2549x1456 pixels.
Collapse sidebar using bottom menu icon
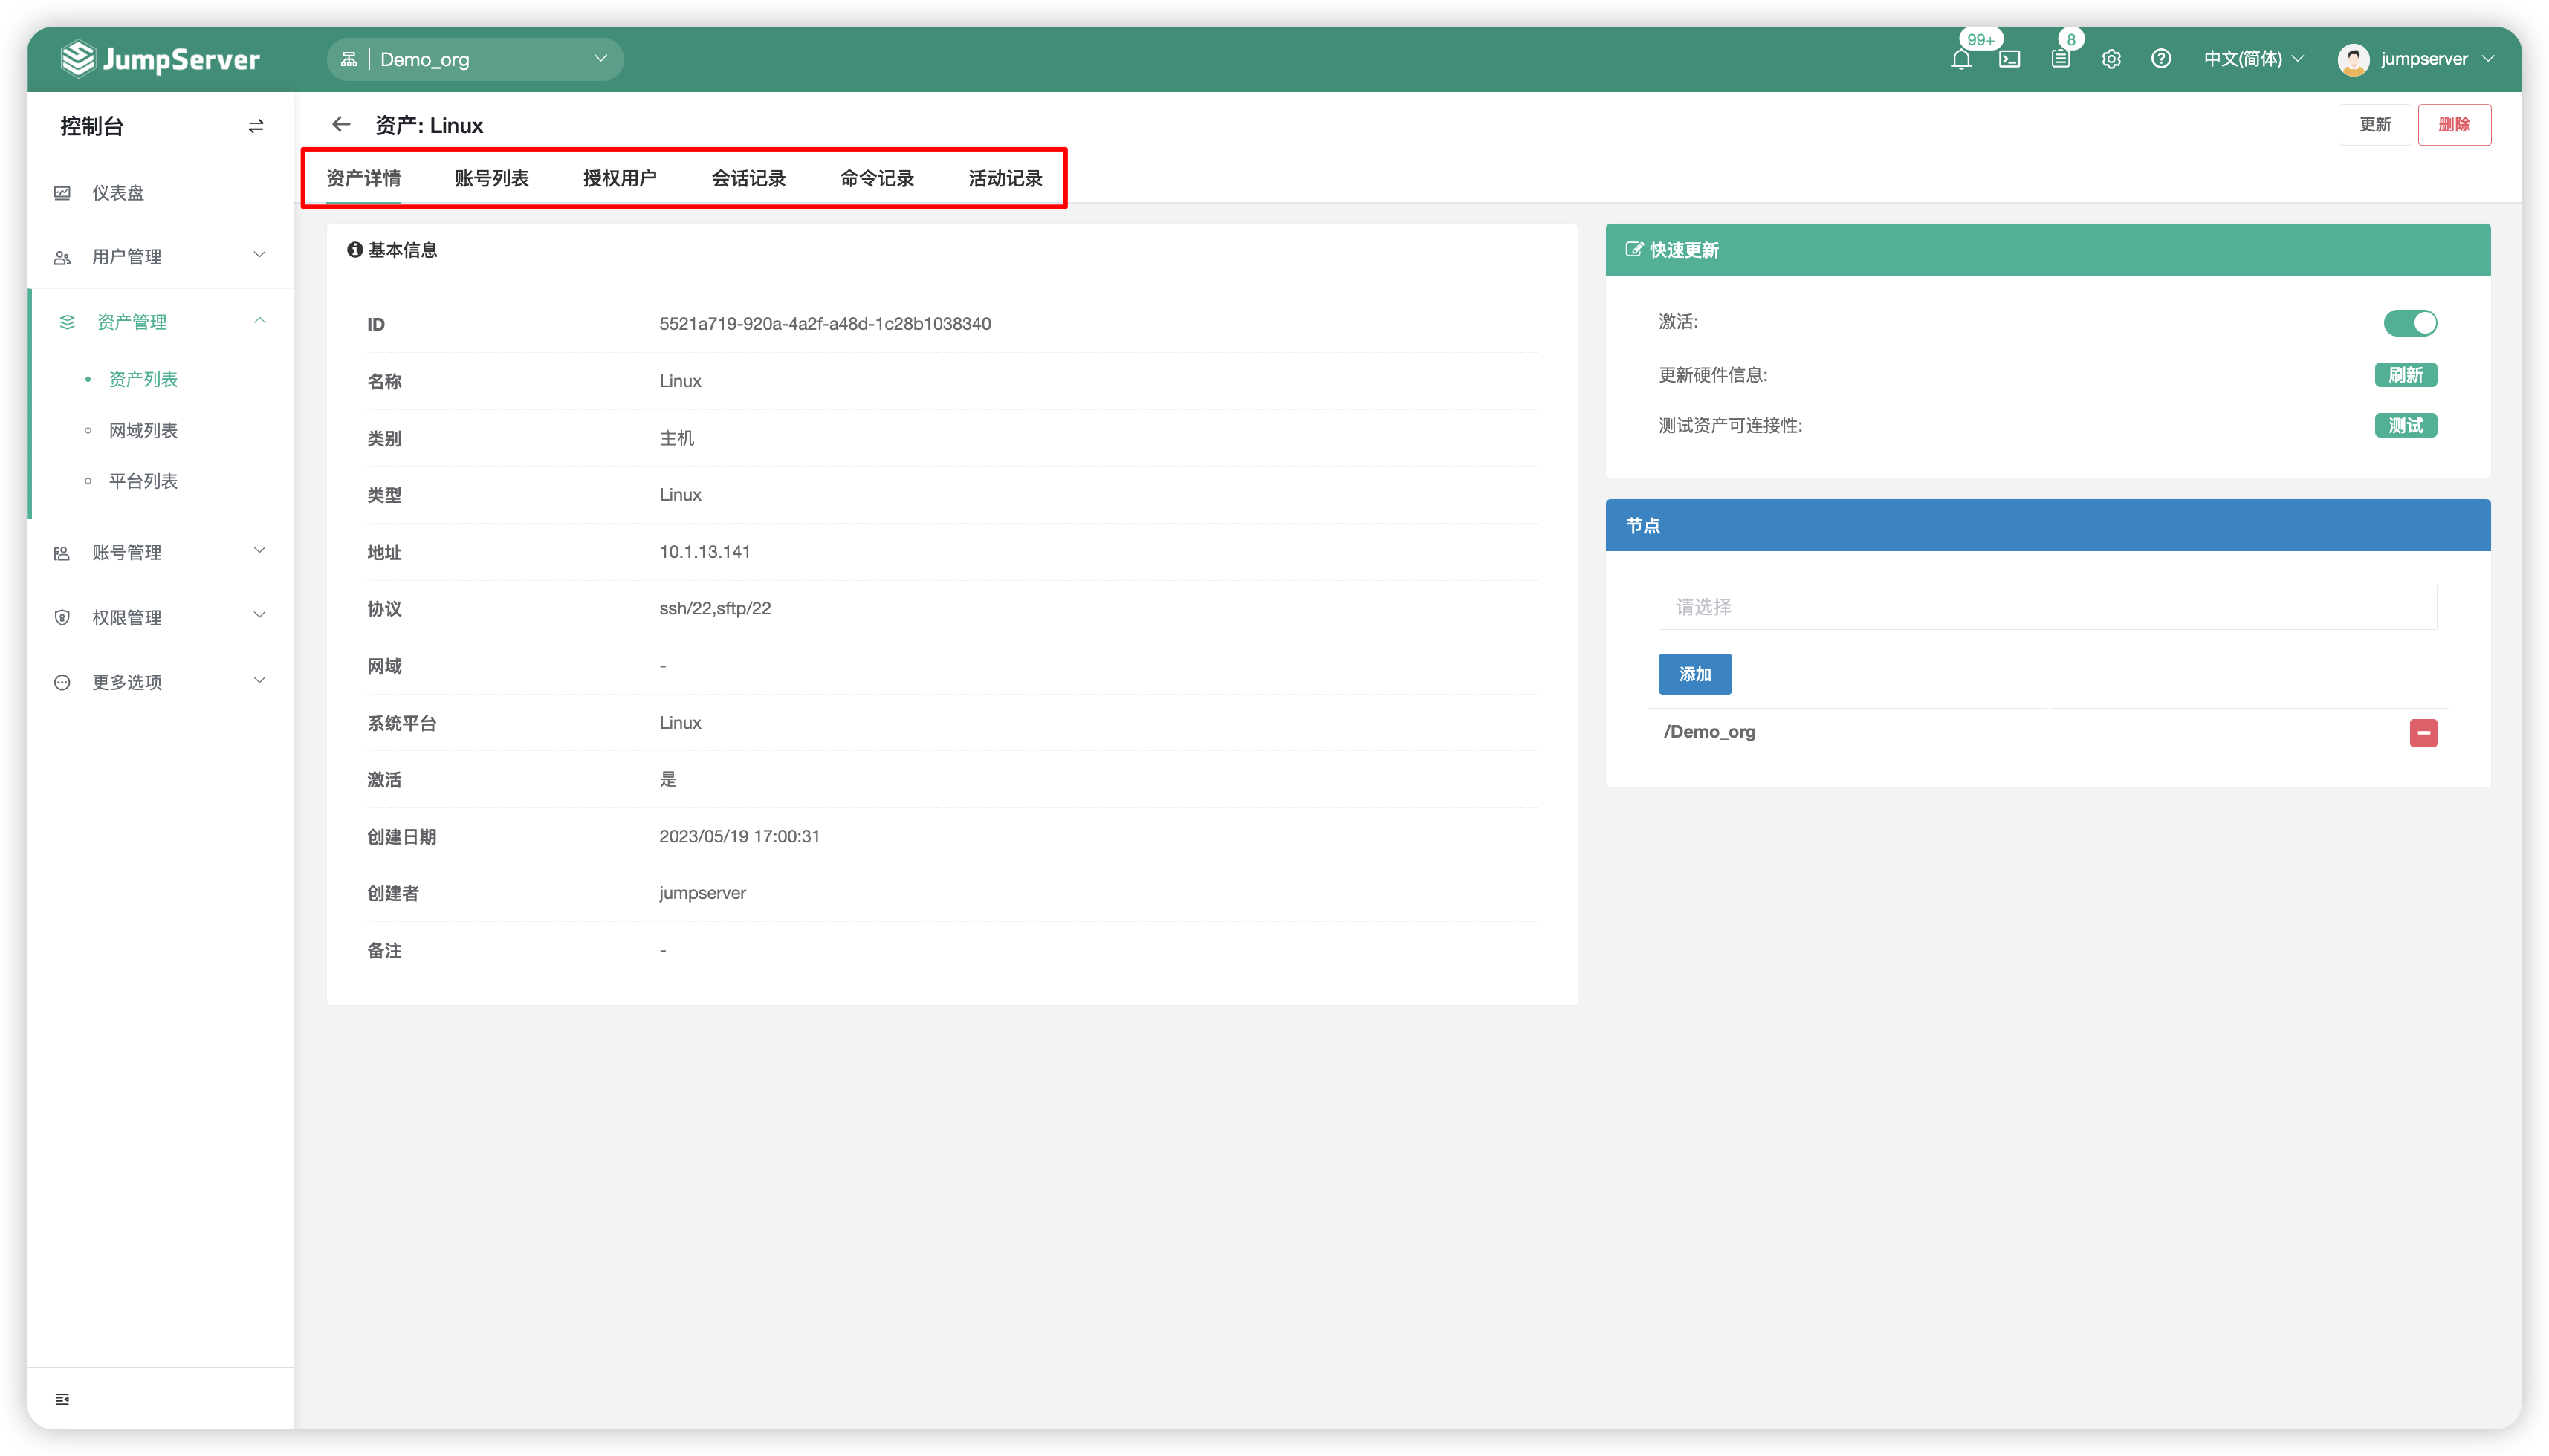pos(62,1398)
